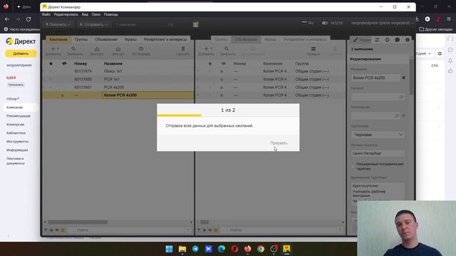Click the filter funnel icon under the ads list
The height and width of the screenshot is (256, 456).
tap(199, 230)
